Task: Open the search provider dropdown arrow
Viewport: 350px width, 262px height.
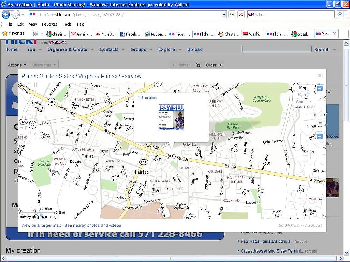Action: pyautogui.click(x=345, y=14)
